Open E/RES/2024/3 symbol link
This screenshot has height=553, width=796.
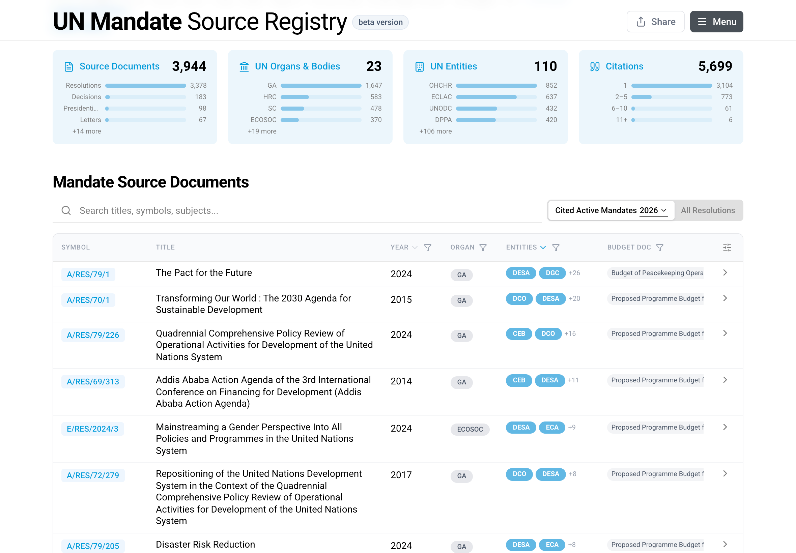click(x=92, y=429)
